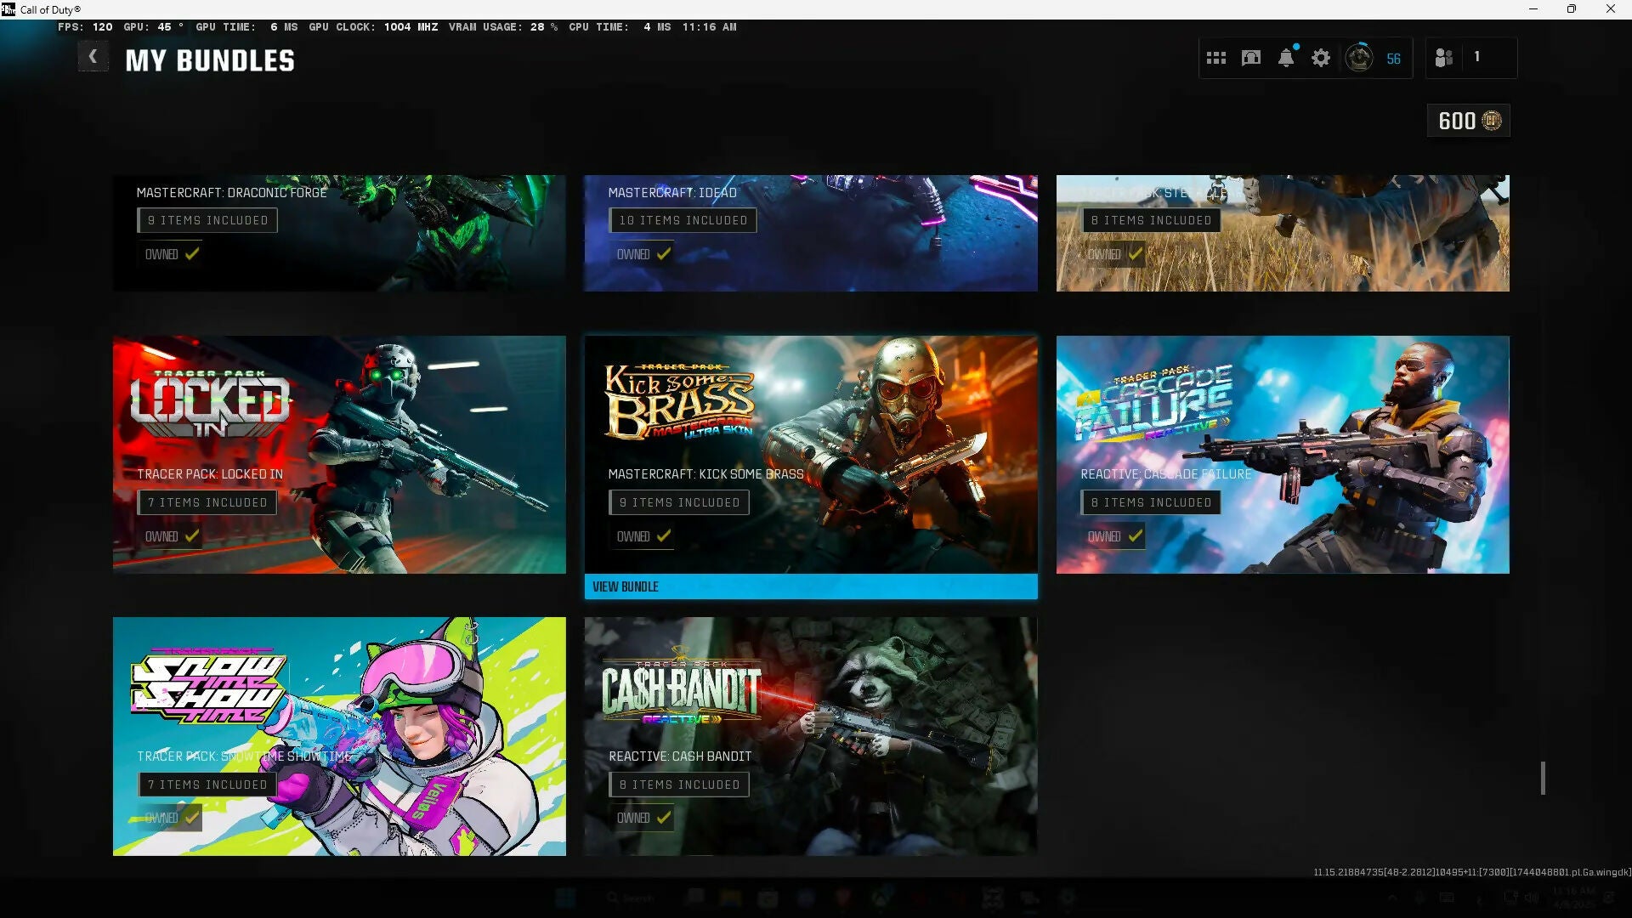The width and height of the screenshot is (1632, 918).
Task: Open the Tracer Pack: Locked In bundle
Action: (x=339, y=455)
